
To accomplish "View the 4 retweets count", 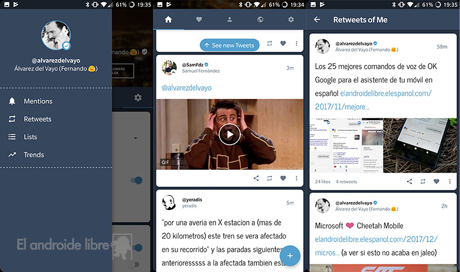I will coord(347,182).
